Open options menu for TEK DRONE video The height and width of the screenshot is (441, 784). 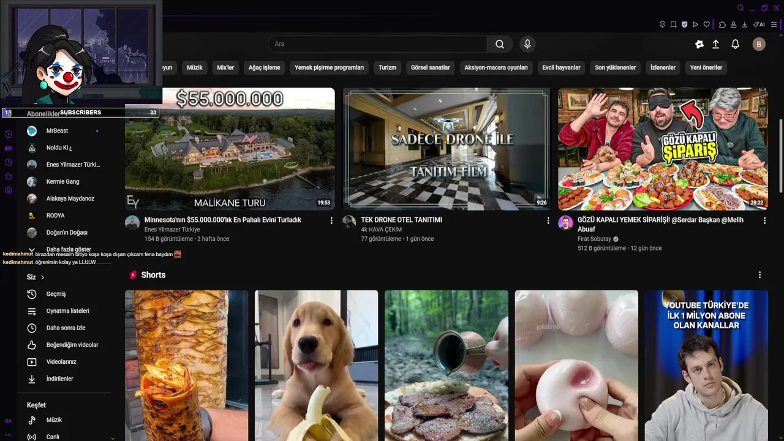tap(548, 221)
